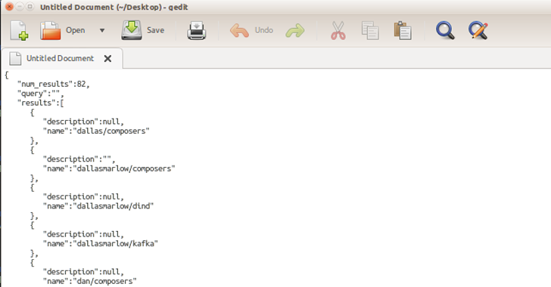This screenshot has width=551, height=287.
Task: Click the Open folder icon
Action: pyautogui.click(x=50, y=30)
